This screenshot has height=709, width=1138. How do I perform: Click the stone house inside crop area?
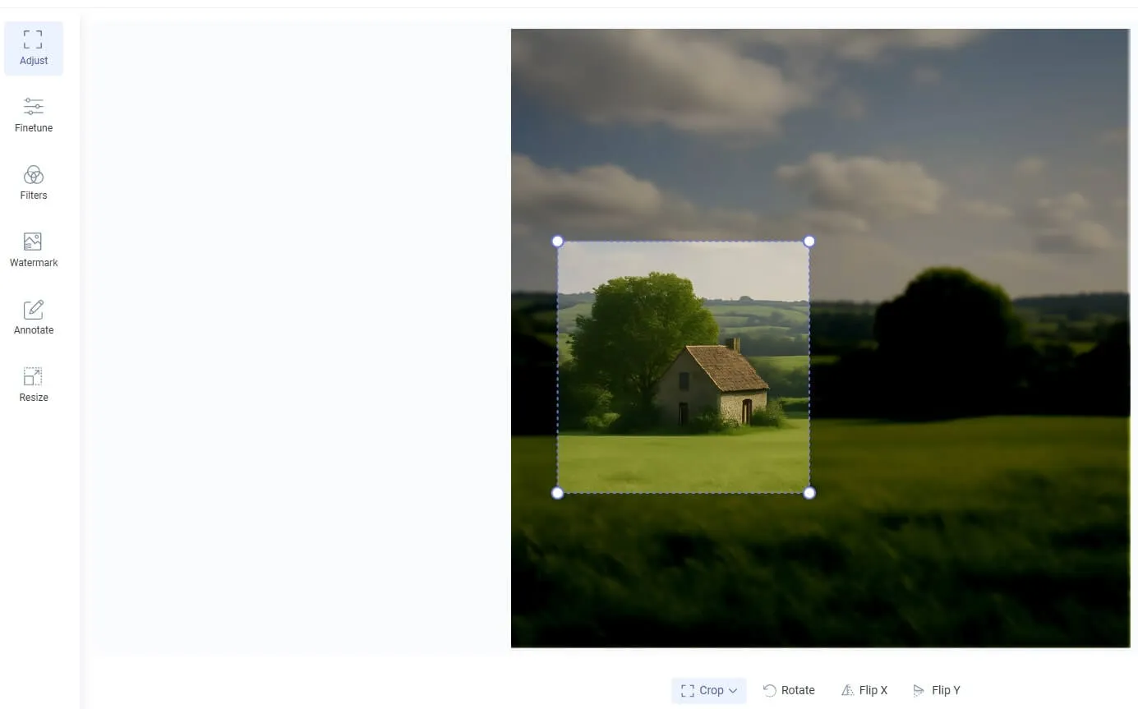click(x=713, y=384)
